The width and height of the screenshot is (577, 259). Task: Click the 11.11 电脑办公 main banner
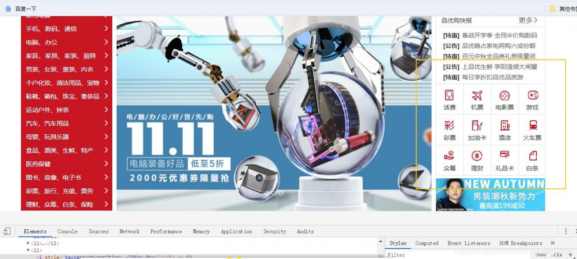point(274,114)
